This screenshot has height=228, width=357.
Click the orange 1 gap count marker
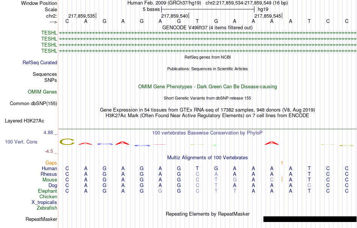click(x=282, y=163)
